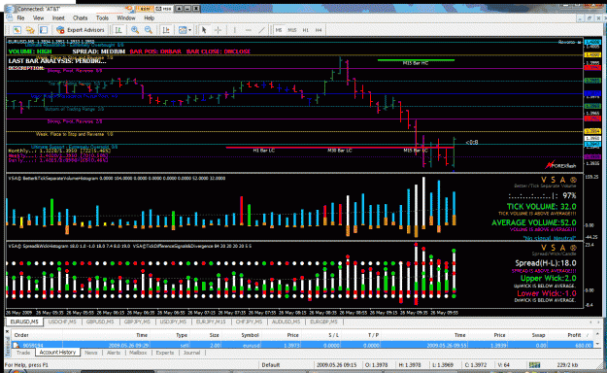Open the Charts menu

(81, 18)
